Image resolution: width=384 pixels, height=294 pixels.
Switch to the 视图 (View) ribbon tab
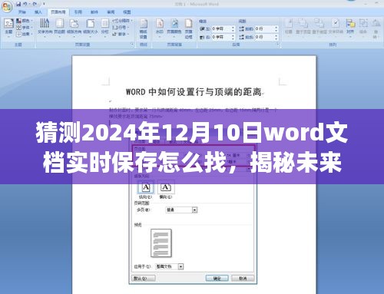(127, 12)
